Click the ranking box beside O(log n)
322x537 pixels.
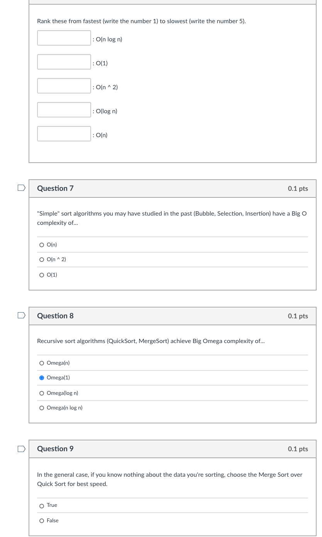(x=64, y=110)
